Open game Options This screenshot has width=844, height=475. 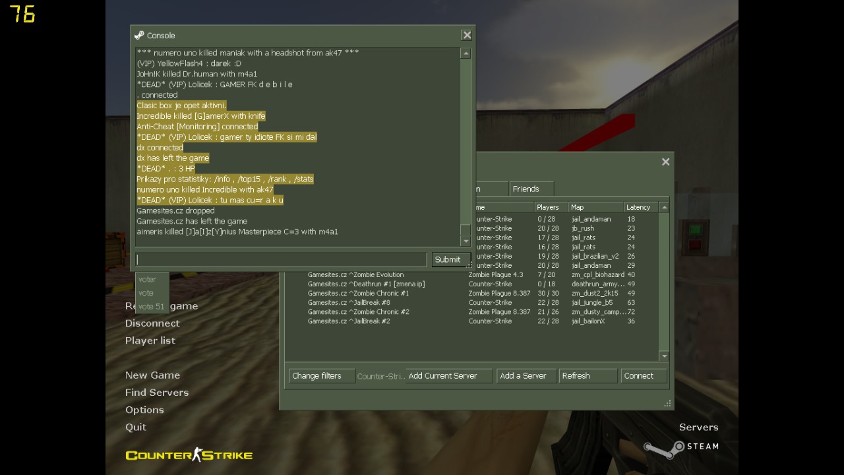tap(144, 410)
